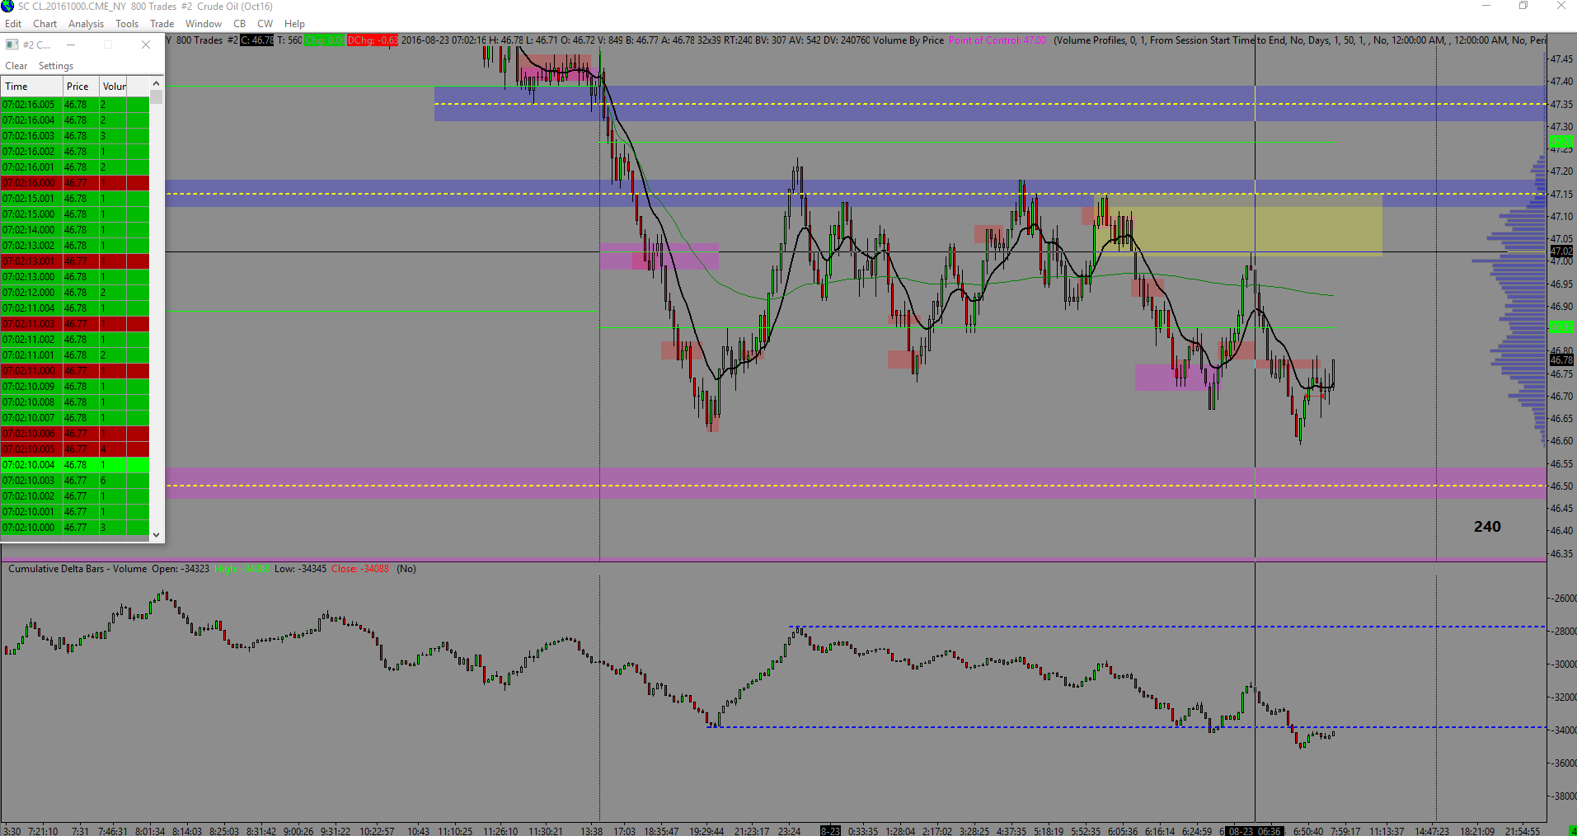This screenshot has height=836, width=1577.
Task: Open the Tools menu
Action: (127, 24)
